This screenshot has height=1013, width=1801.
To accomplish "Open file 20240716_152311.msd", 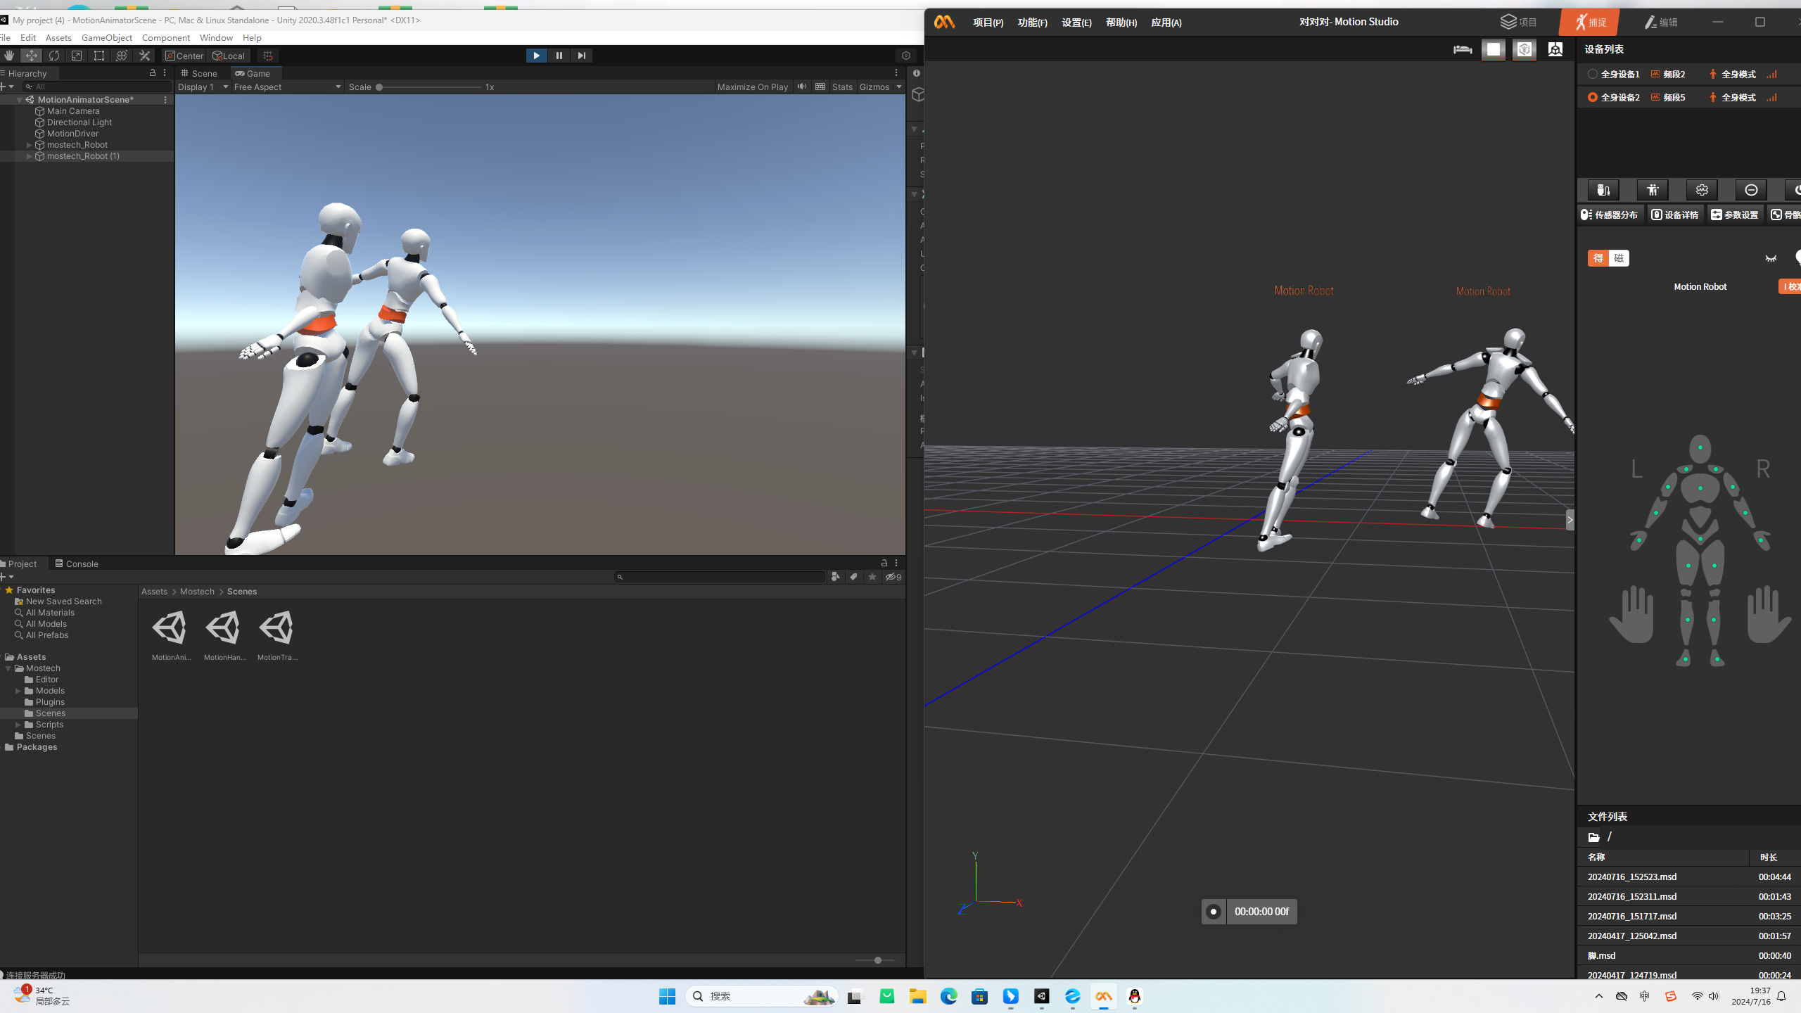I will [1632, 896].
